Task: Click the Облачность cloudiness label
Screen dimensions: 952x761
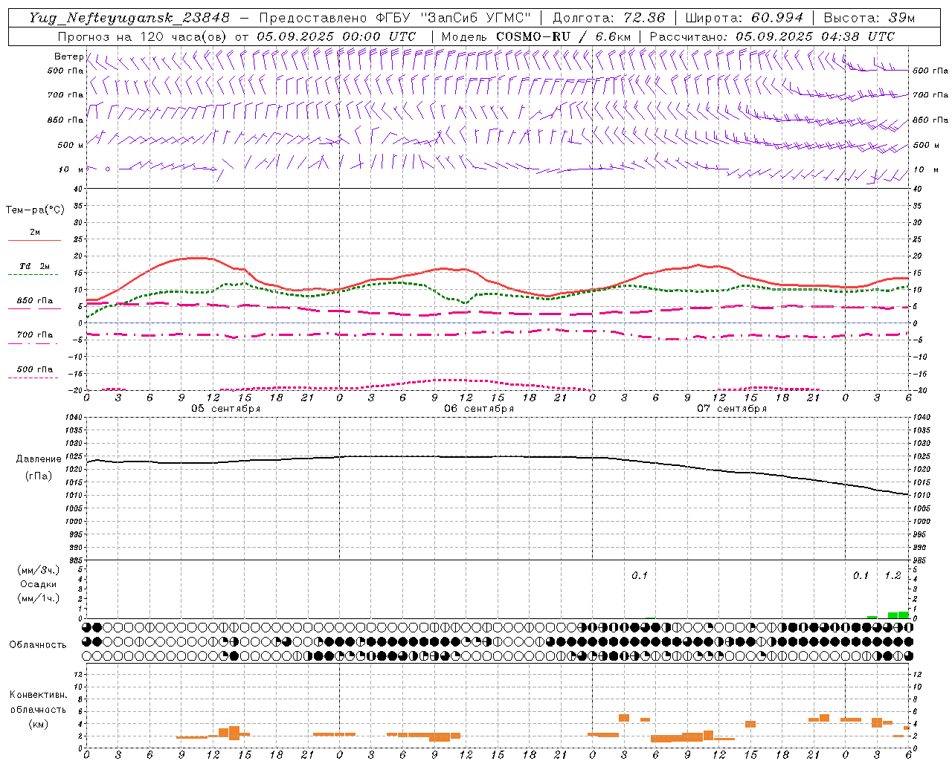Action: click(x=38, y=645)
